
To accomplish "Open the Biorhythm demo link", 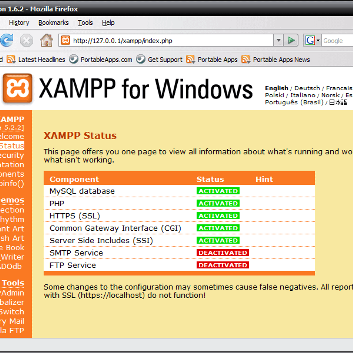I will 12,219.
